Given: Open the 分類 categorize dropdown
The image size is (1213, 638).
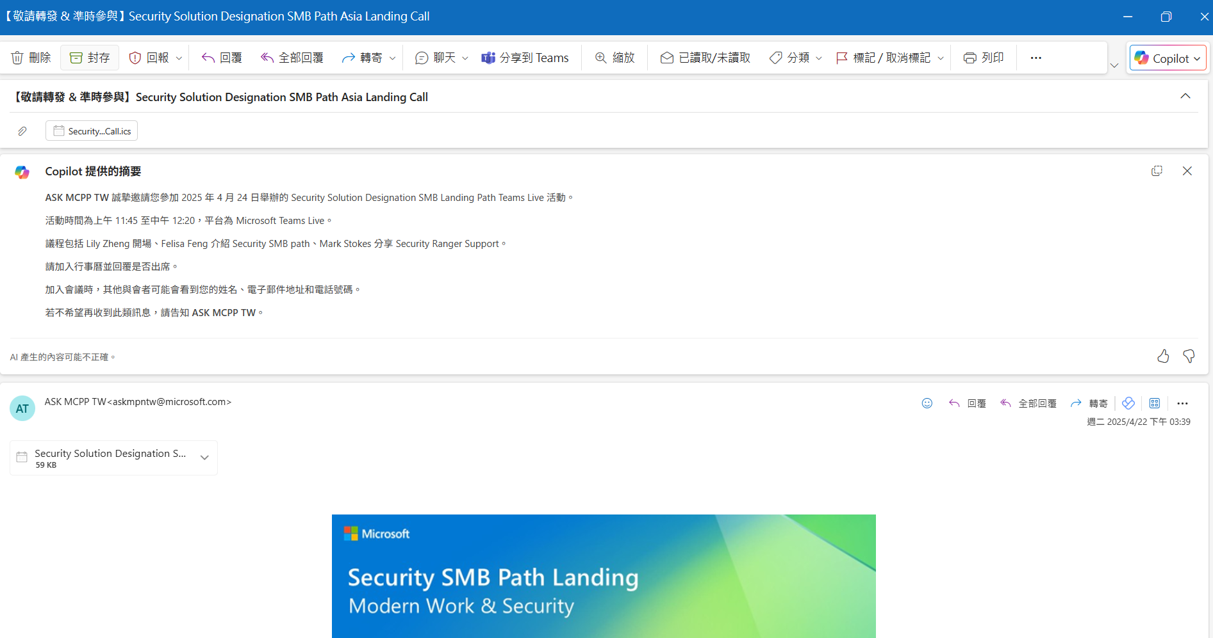Looking at the screenshot, I should [793, 58].
